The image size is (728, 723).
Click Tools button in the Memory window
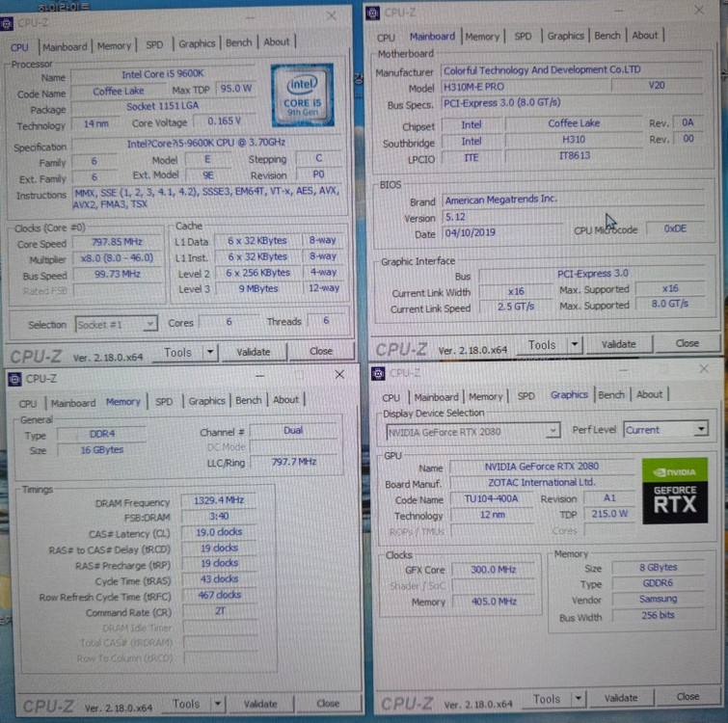[186, 704]
